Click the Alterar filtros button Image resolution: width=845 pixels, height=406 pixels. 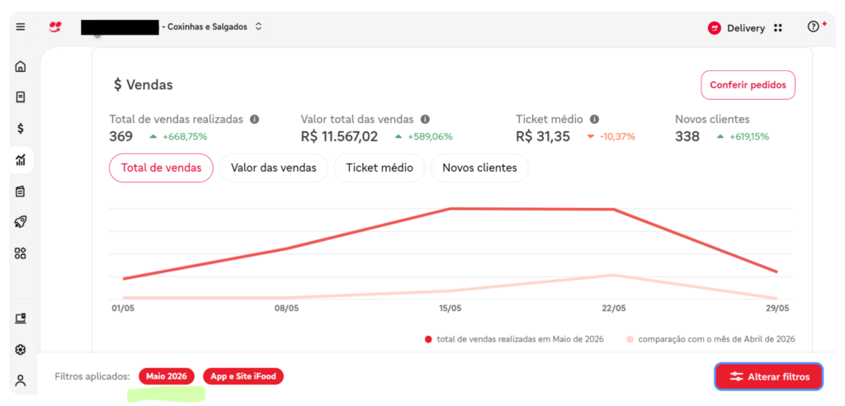pyautogui.click(x=769, y=376)
